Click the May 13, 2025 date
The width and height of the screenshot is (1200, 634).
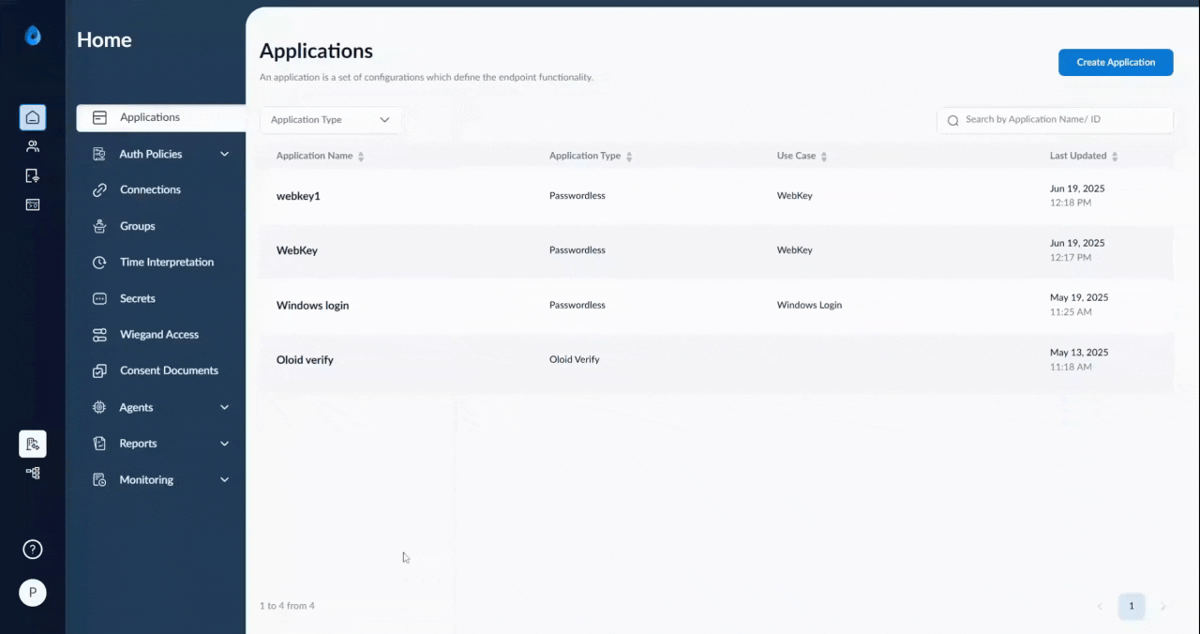1079,353
